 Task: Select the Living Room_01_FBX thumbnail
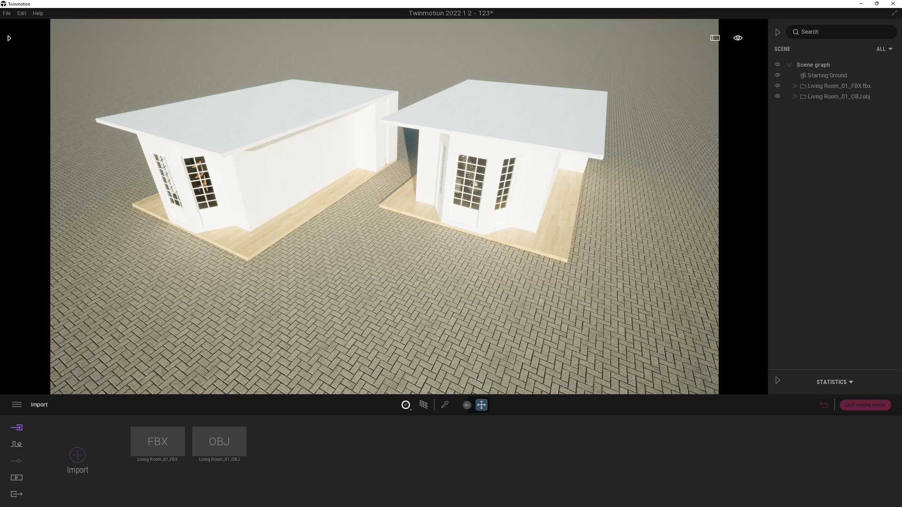(x=157, y=441)
